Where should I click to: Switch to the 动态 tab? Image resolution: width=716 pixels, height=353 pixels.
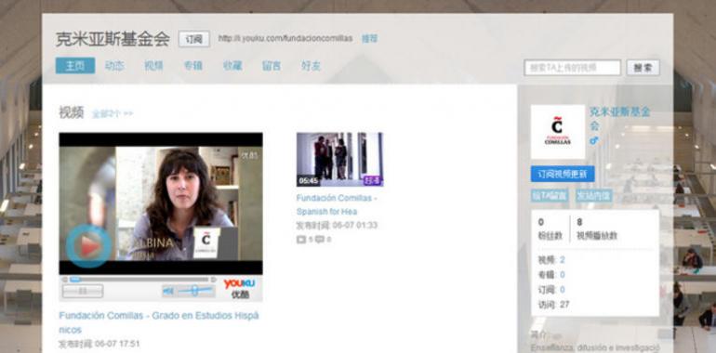click(114, 66)
